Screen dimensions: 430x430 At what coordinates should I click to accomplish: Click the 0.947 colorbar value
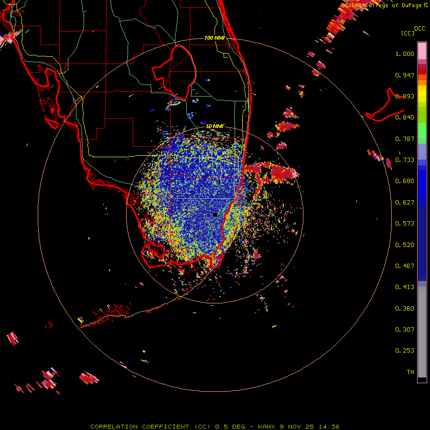tap(405, 75)
